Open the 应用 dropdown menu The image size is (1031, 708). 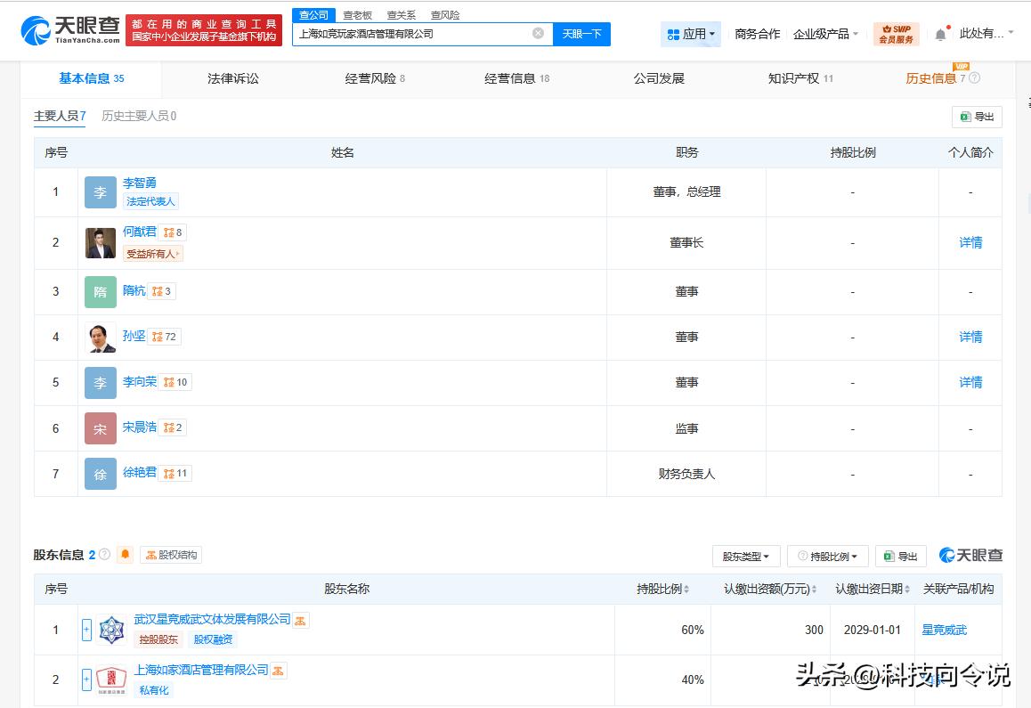[690, 34]
